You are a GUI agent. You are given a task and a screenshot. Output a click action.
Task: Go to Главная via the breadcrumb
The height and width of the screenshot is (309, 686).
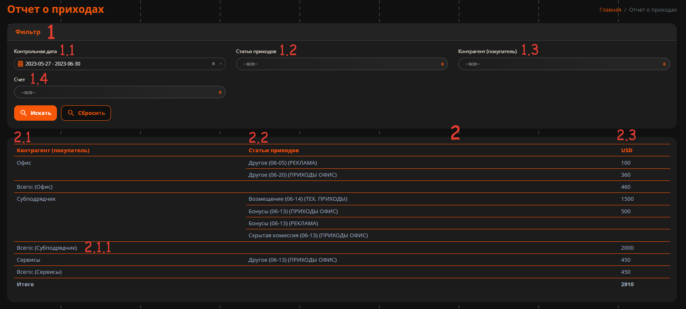coord(610,10)
